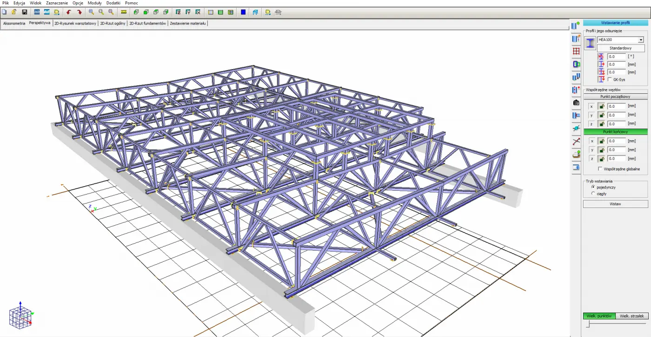This screenshot has width=651, height=337.
Task: Open the HEA100 profile dropdown
Action: click(x=641, y=40)
